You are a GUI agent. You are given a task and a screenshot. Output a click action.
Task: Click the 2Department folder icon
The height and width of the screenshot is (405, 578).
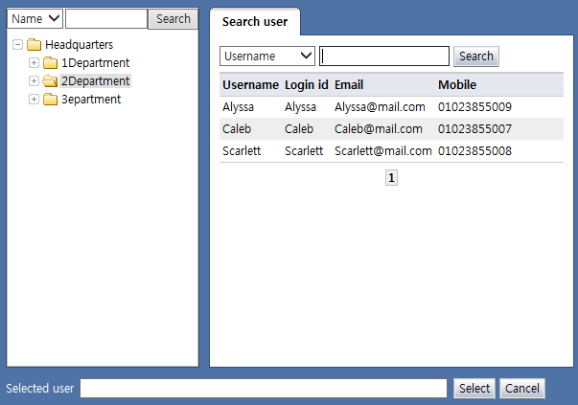click(x=51, y=81)
